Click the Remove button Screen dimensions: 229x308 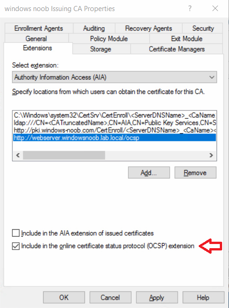(195, 173)
